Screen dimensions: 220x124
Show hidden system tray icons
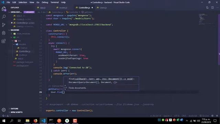click(x=187, y=121)
